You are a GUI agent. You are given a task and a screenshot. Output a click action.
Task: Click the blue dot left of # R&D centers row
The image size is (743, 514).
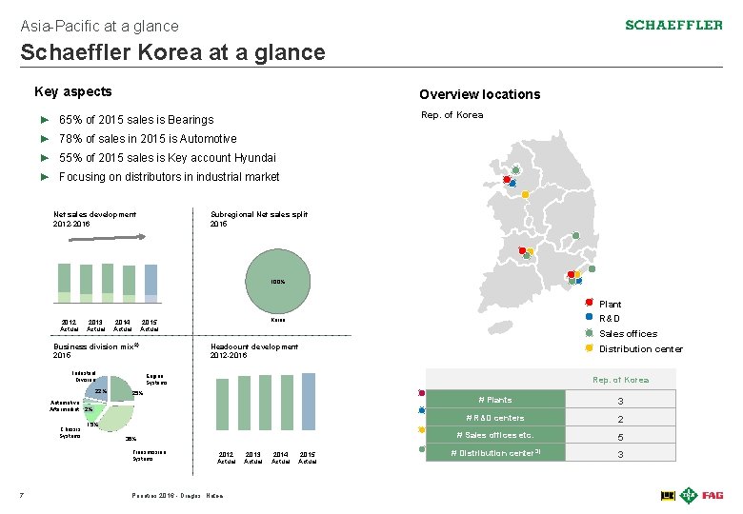click(421, 410)
